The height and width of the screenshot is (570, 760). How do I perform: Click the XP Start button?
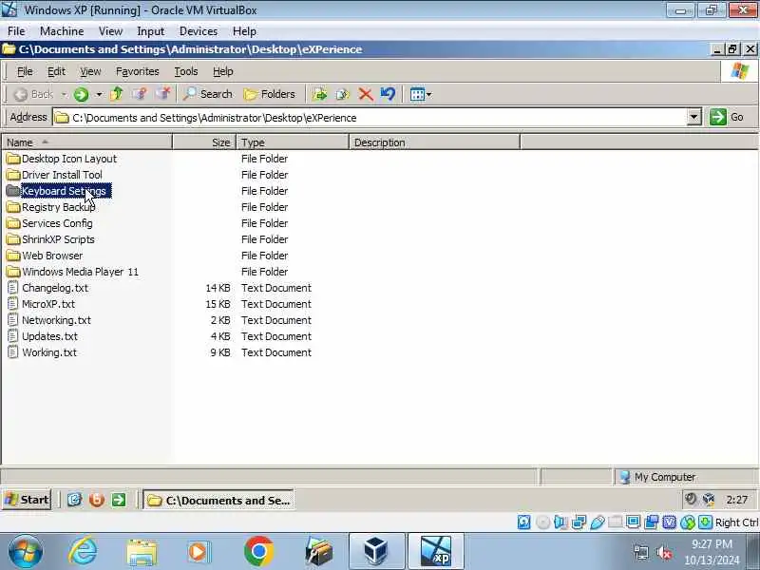point(27,500)
